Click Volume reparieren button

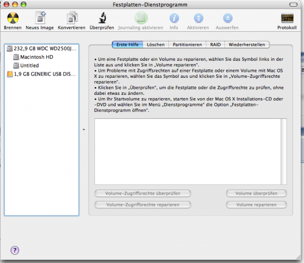256,205
